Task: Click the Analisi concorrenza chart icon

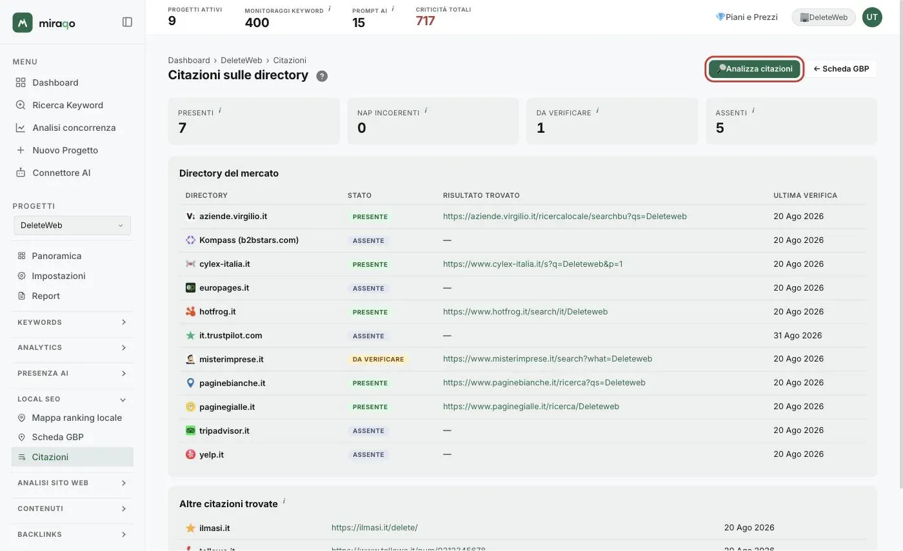Action: pyautogui.click(x=21, y=128)
